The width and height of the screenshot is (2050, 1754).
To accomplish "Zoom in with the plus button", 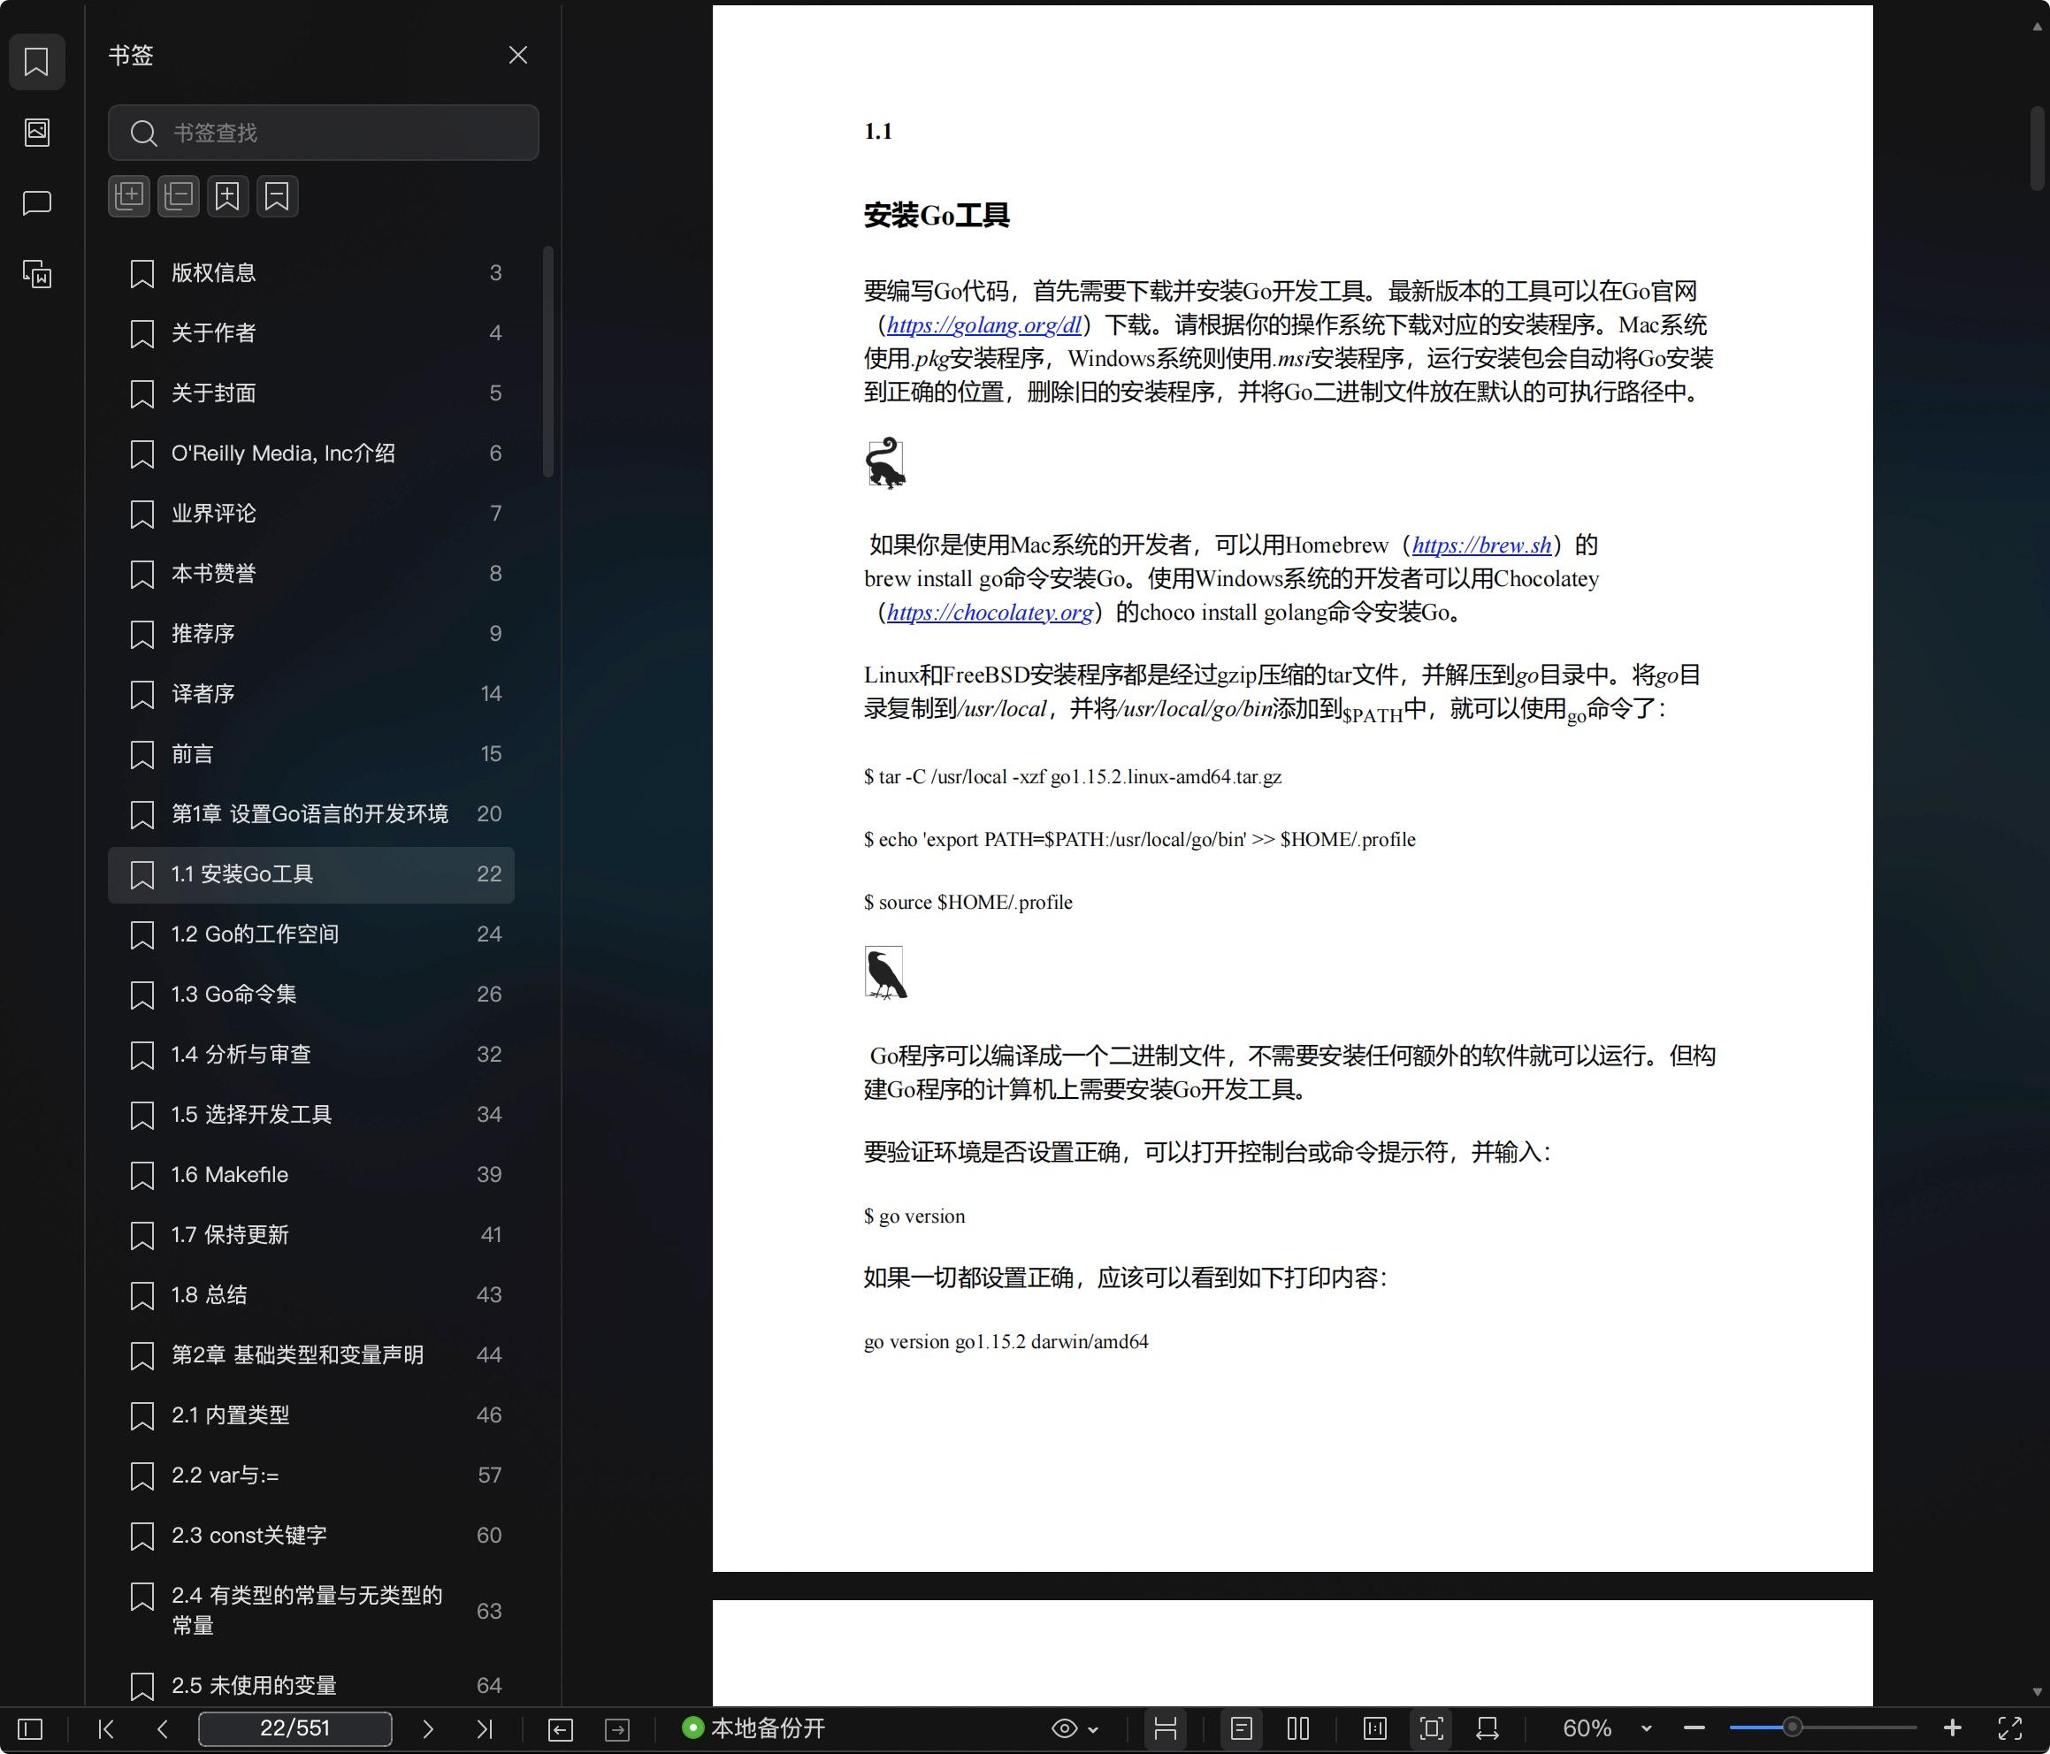I will 1952,1728.
